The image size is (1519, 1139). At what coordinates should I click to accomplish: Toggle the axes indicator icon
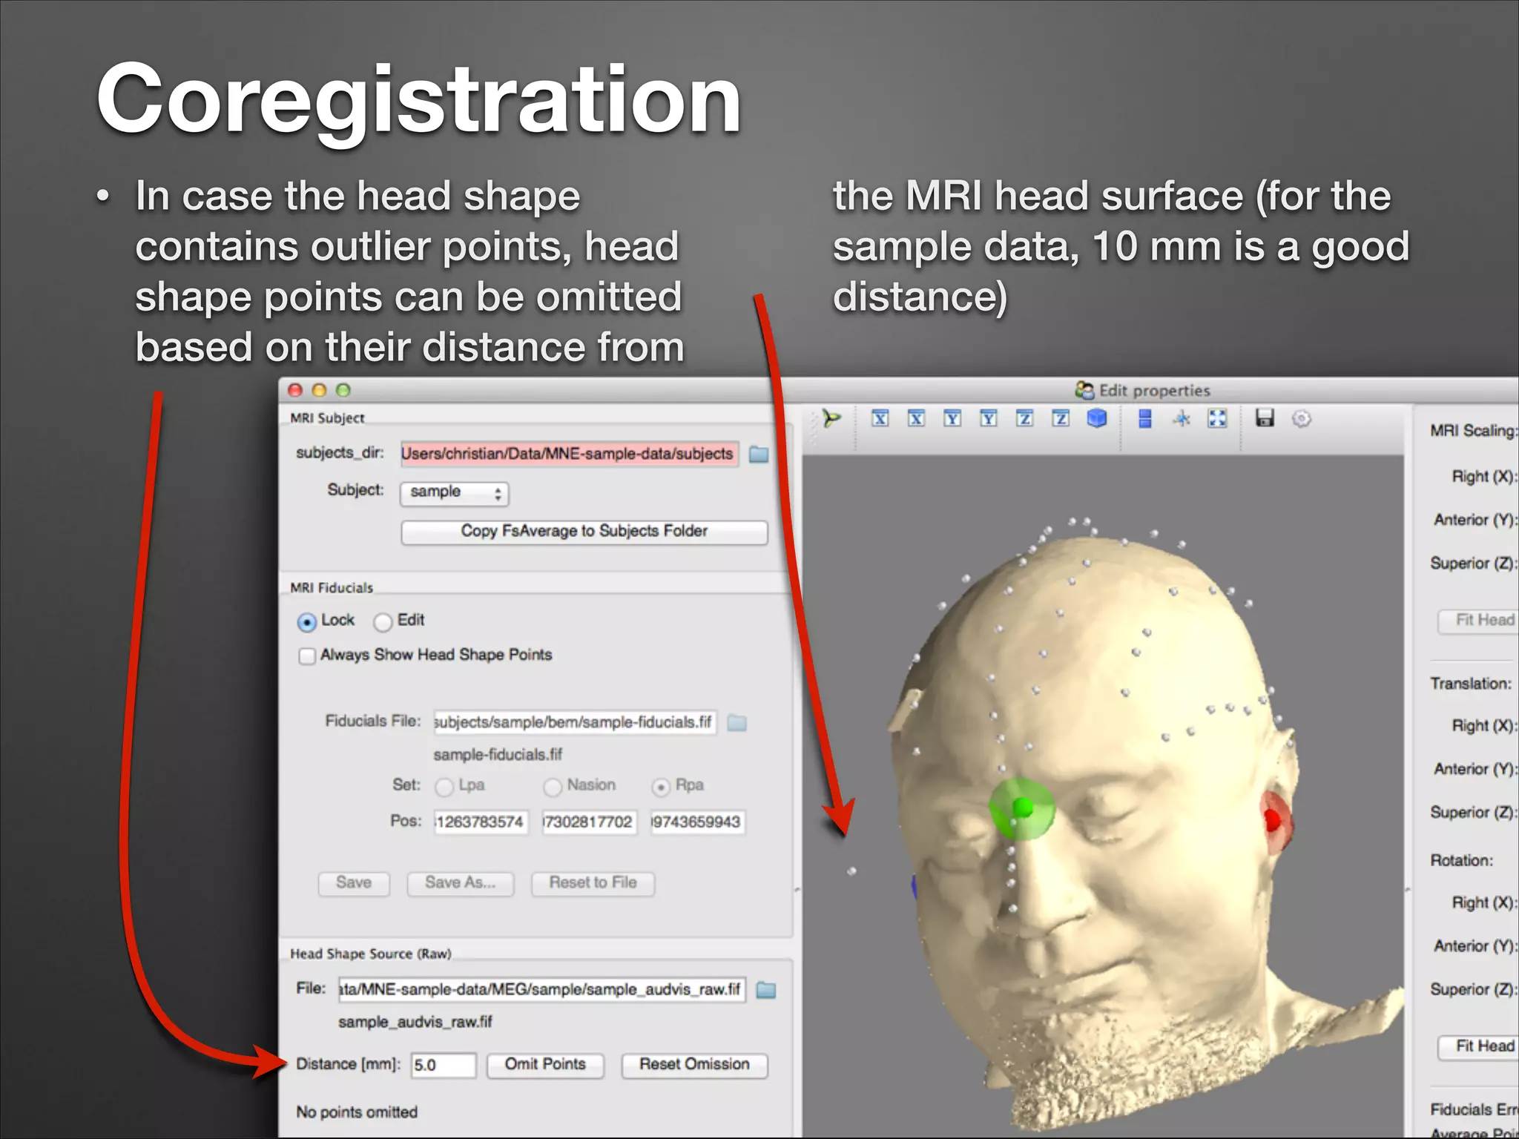pyautogui.click(x=1182, y=419)
